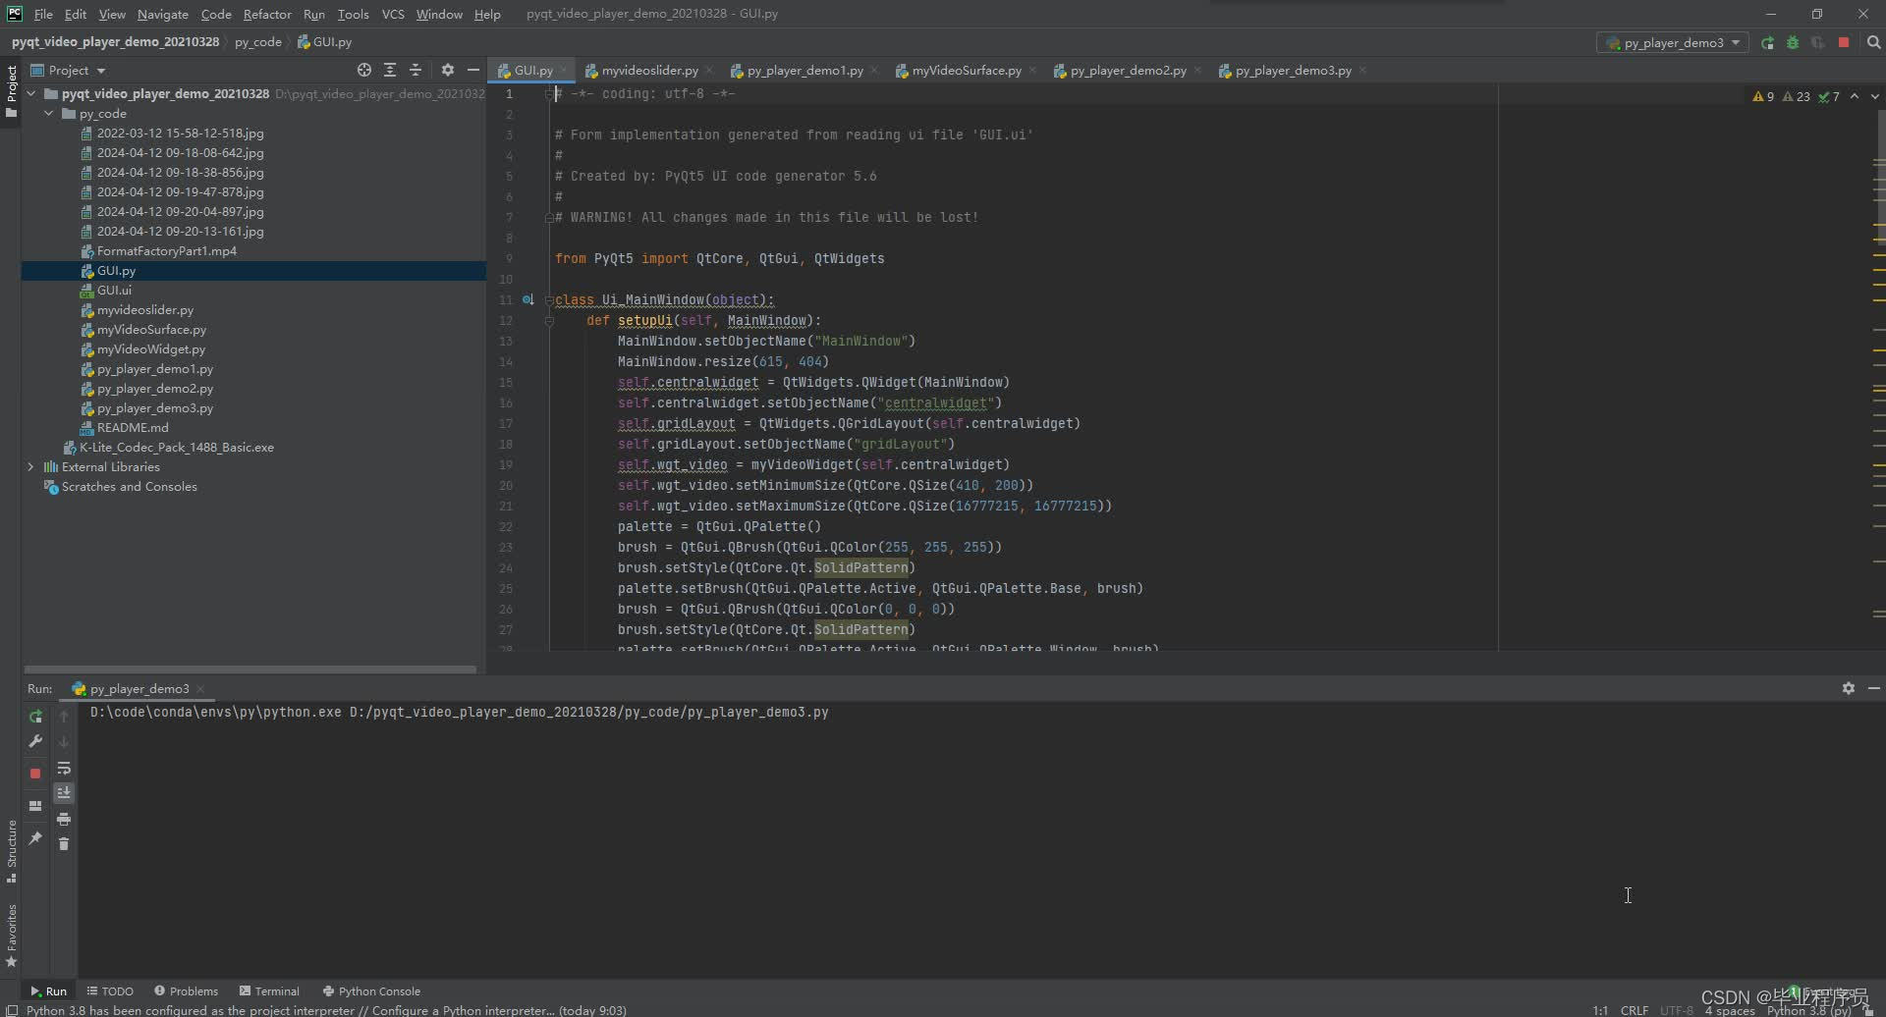
Task: Open the Code menu
Action: click(x=216, y=14)
